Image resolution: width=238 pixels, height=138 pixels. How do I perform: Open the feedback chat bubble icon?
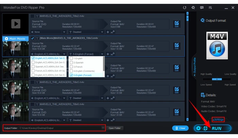(202, 7)
